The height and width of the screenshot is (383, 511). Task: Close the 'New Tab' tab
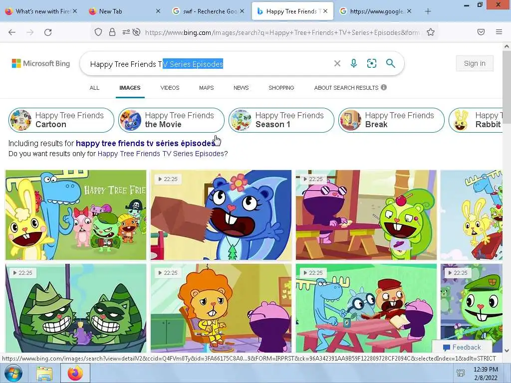click(158, 11)
